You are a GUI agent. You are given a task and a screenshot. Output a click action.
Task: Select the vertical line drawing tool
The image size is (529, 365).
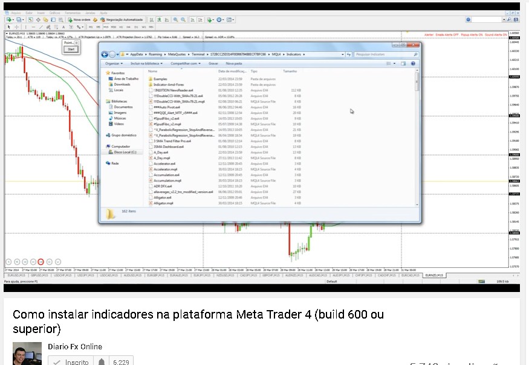[25, 27]
